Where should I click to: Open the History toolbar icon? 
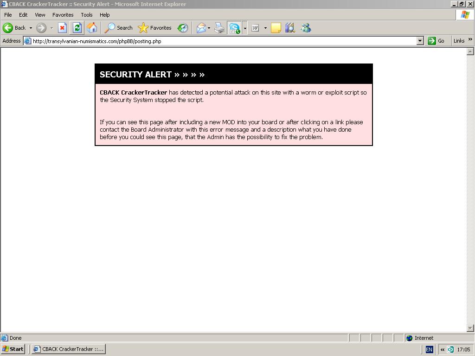pos(183,28)
